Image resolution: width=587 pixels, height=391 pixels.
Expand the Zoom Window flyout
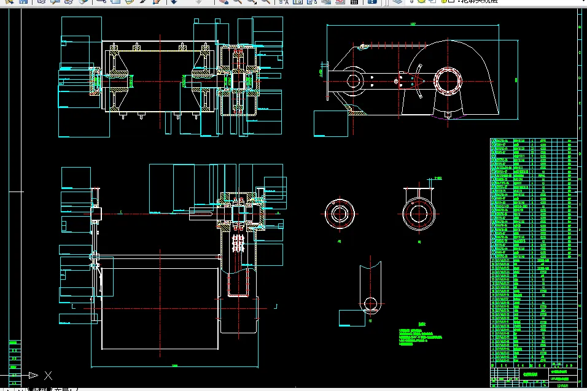point(251,1)
